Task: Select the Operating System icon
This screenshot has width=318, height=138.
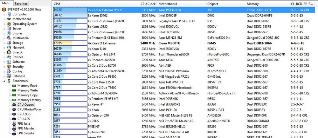Action: pos(9,24)
